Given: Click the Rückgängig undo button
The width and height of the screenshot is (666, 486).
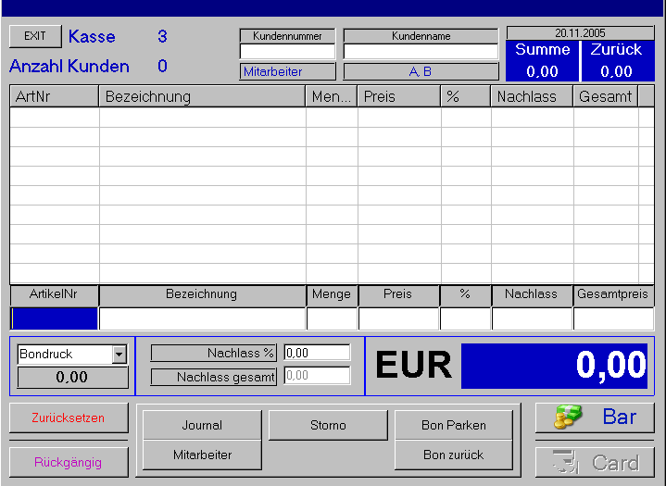Looking at the screenshot, I should [69, 462].
